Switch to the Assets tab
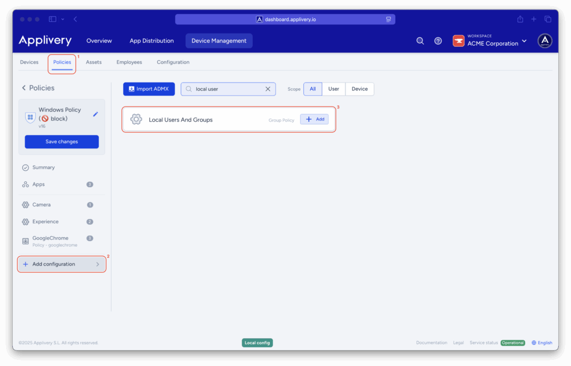 (94, 62)
